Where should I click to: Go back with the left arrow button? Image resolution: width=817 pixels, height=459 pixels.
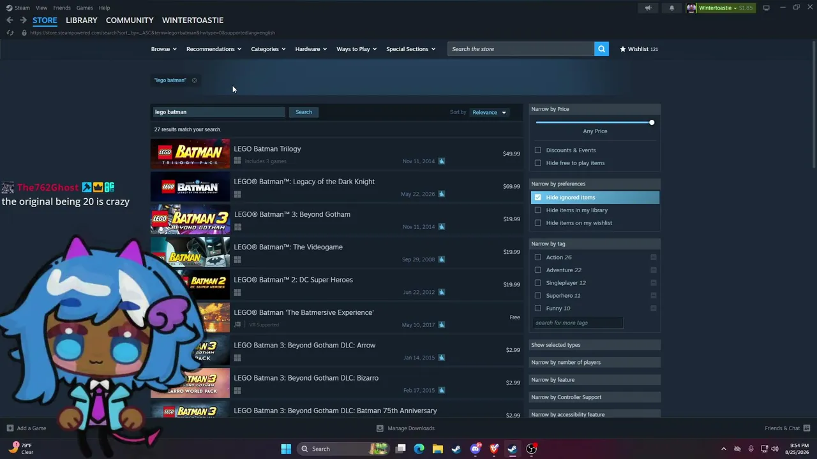coord(10,20)
